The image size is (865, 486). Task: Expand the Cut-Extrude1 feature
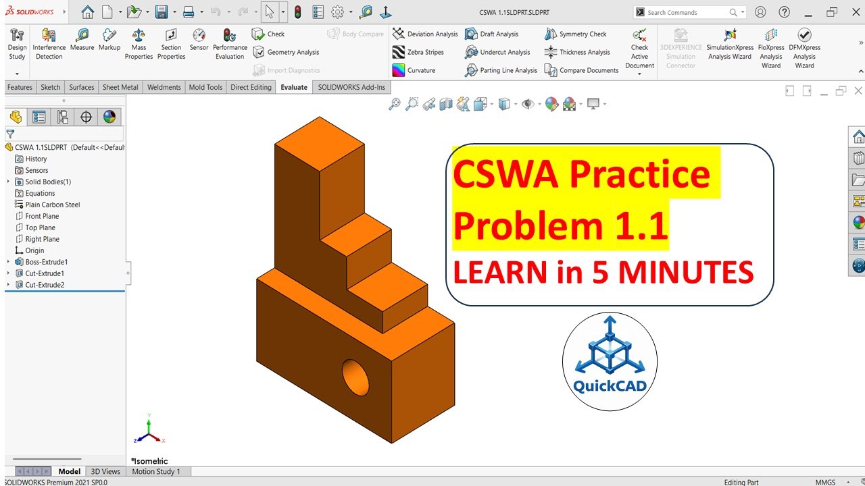click(x=8, y=273)
